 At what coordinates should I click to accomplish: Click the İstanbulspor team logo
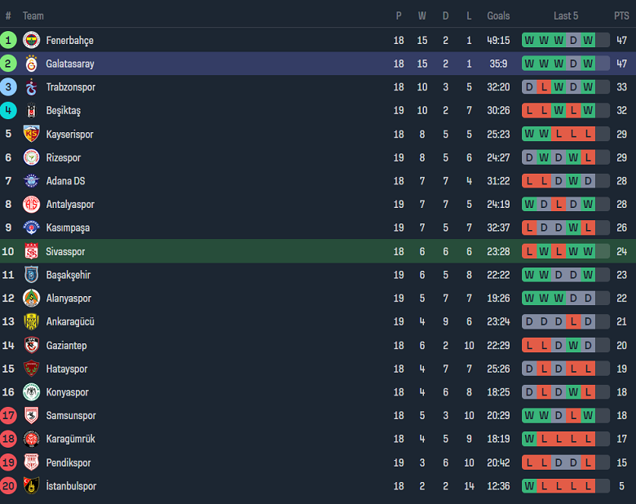31,486
